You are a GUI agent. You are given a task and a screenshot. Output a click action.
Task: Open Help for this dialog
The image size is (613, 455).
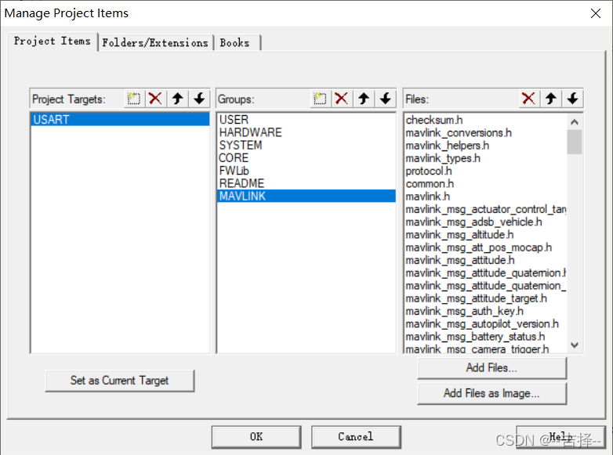[x=561, y=437]
